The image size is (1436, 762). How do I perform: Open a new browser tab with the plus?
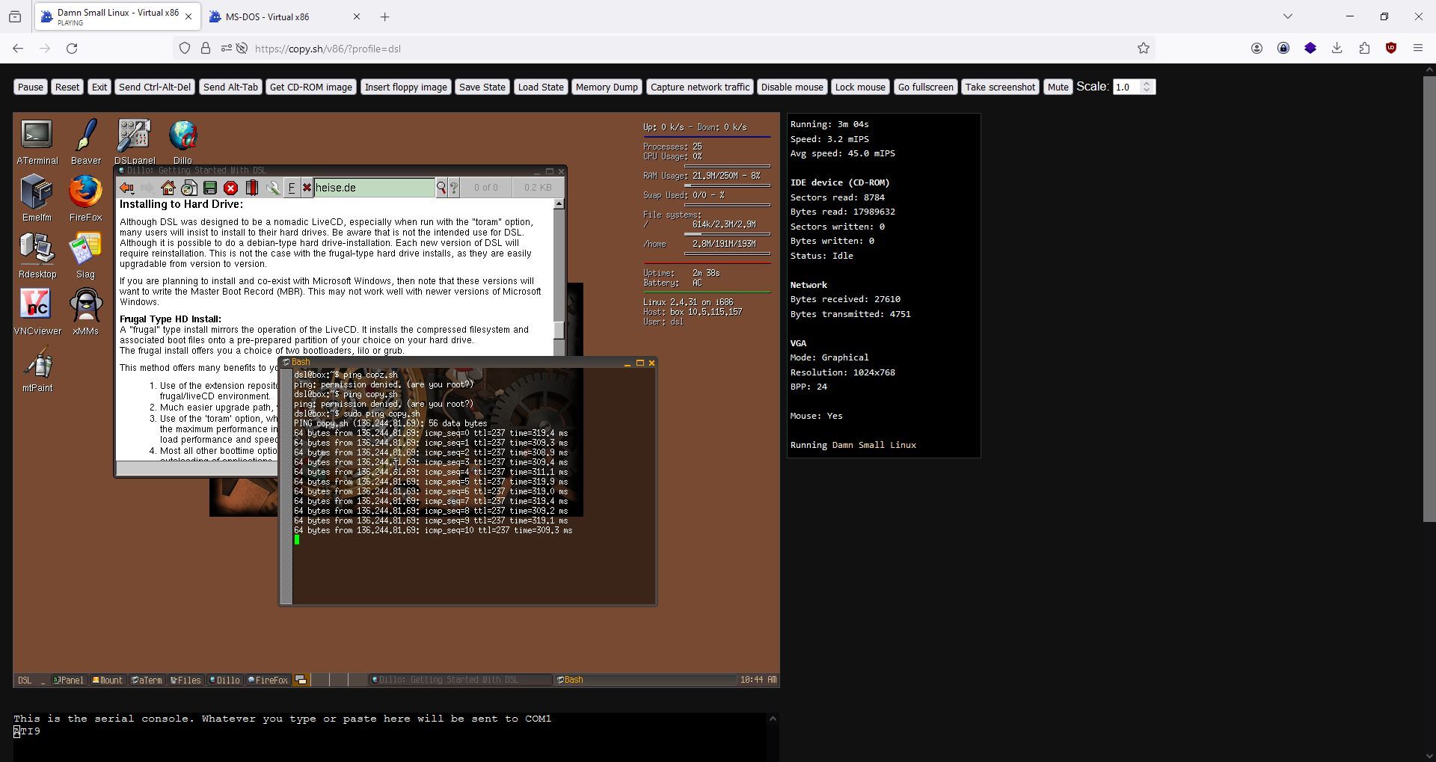pos(385,16)
